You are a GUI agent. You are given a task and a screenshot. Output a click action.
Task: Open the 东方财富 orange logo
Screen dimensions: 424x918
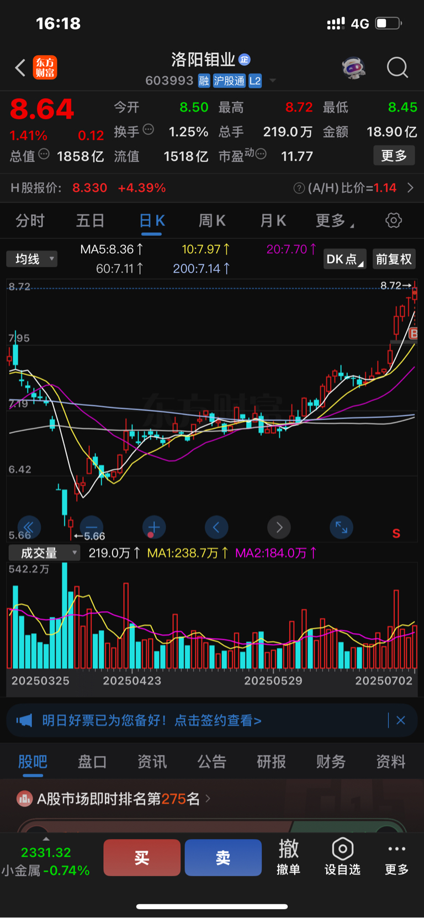[x=45, y=67]
